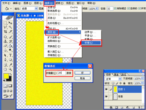Select the Type tool
The width and height of the screenshot is (146, 110).
coord(11,55)
